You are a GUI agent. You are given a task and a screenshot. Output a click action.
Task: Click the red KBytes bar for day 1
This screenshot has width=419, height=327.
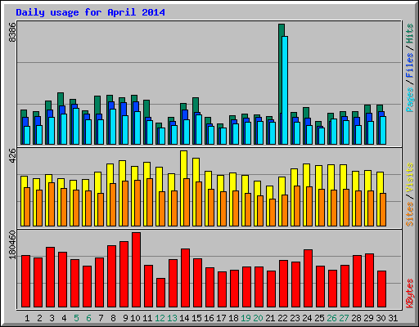(x=26, y=281)
